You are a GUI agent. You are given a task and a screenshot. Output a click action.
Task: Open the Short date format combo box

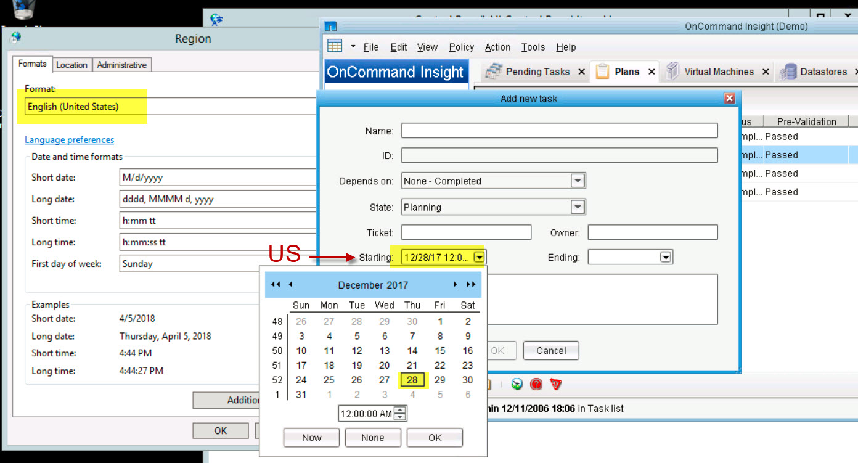click(x=218, y=178)
